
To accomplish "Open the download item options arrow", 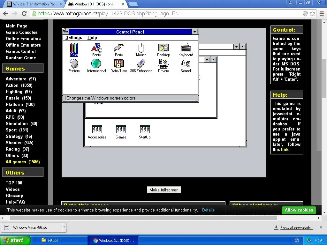I will tap(64, 227).
